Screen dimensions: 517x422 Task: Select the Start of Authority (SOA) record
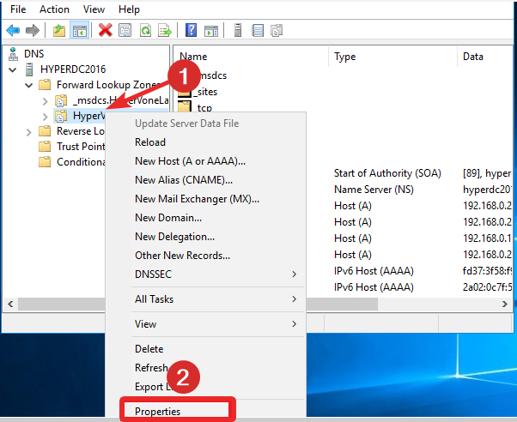pos(387,173)
